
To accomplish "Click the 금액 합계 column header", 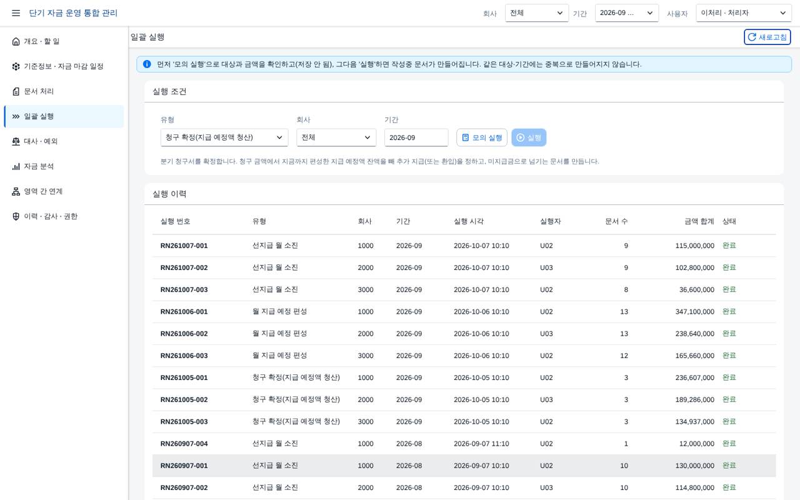I will [699, 221].
